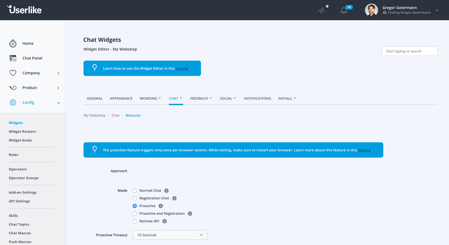Open the notifications bell
This screenshot has height=245, width=449.
(344, 10)
